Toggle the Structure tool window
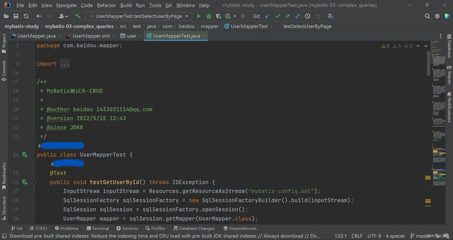Image resolution: width=453 pixels, height=240 pixels. click(x=3, y=207)
